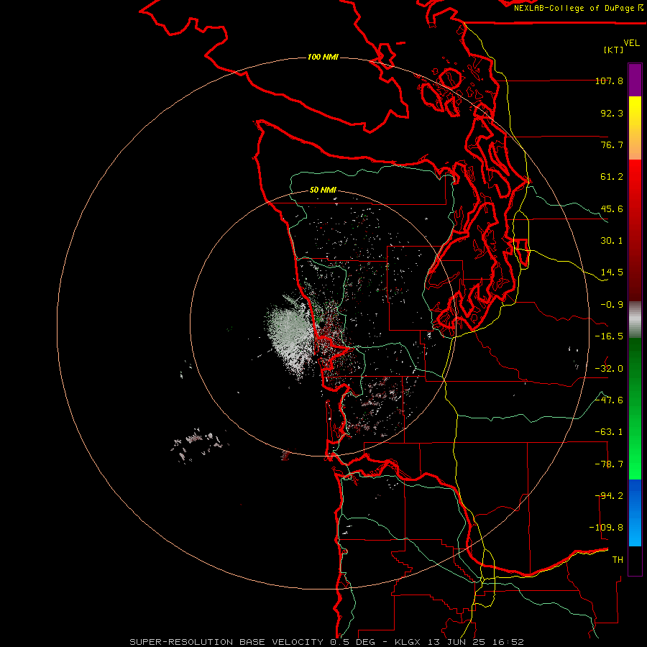
Task: Click the SUPER-RESOLUTION BASE VELOCITY caption
Action: point(226,642)
